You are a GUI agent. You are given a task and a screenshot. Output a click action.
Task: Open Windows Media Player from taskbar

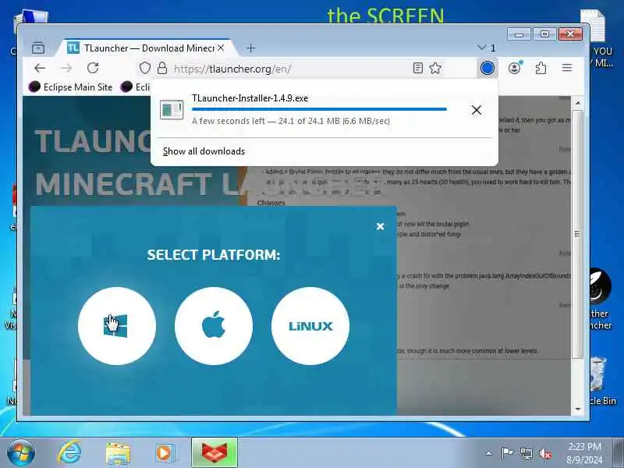[x=165, y=453]
